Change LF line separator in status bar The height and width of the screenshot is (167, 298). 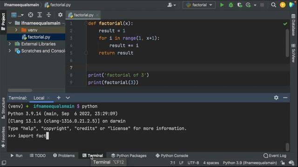tap(181, 163)
